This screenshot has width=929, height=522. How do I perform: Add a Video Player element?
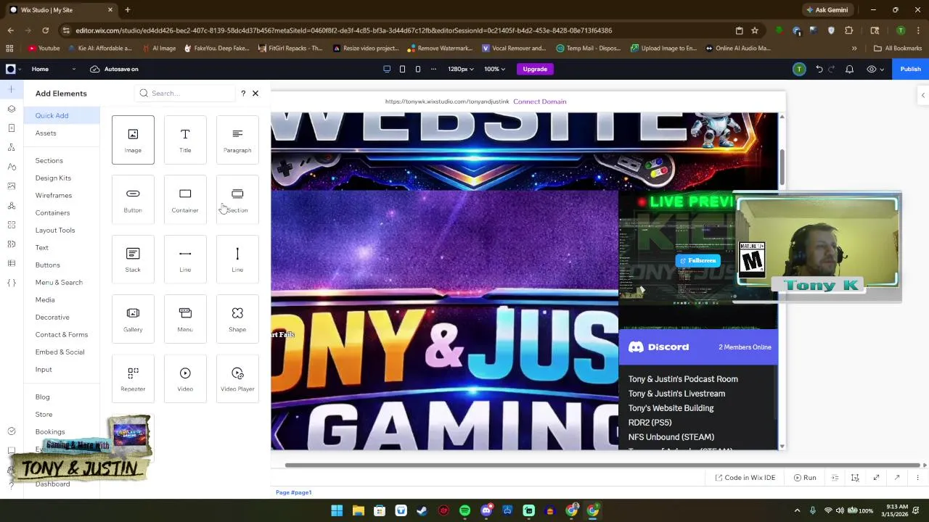point(237,378)
